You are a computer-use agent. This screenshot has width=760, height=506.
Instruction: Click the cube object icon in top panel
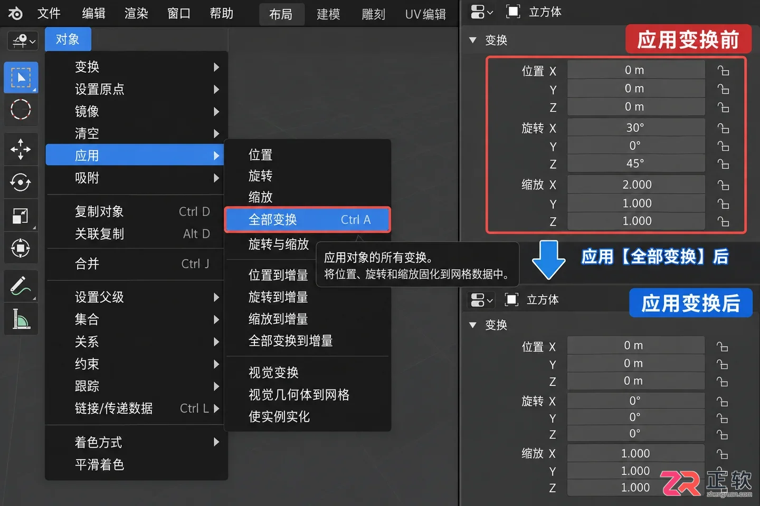point(513,12)
